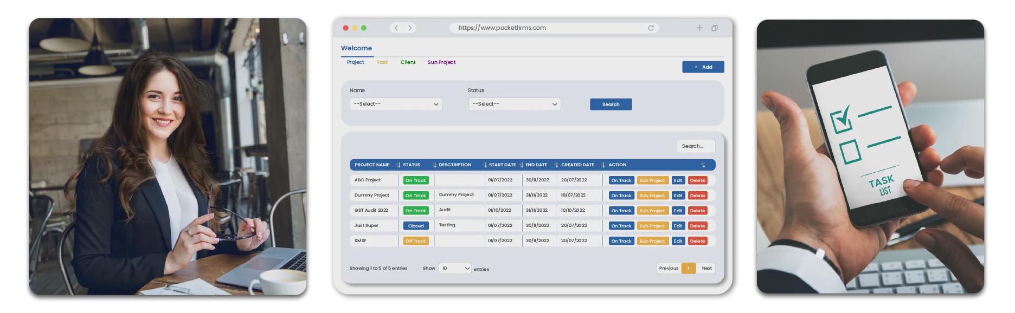
Task: Click the blue Search button in filter panel
Action: point(611,105)
